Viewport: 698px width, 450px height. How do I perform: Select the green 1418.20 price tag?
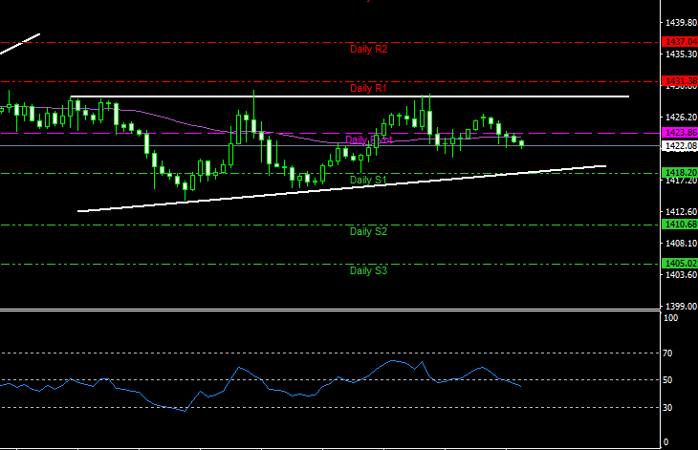point(680,173)
